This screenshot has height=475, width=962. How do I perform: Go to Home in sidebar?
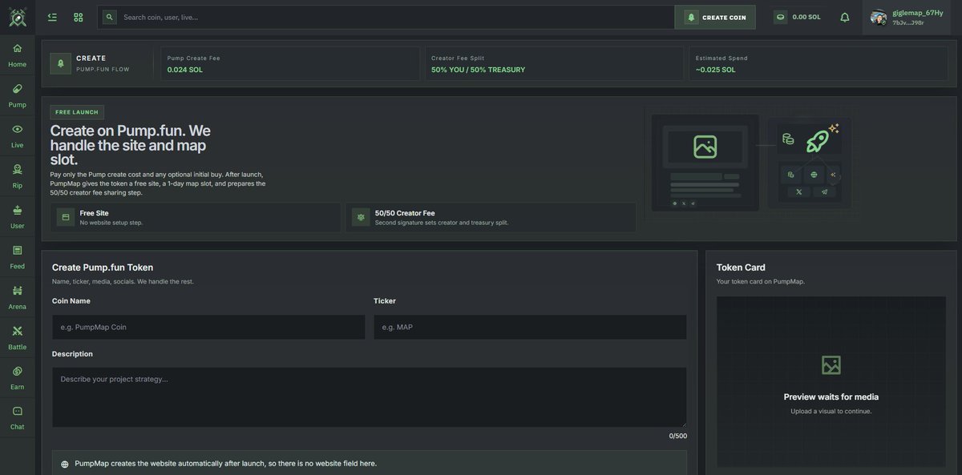click(x=17, y=55)
